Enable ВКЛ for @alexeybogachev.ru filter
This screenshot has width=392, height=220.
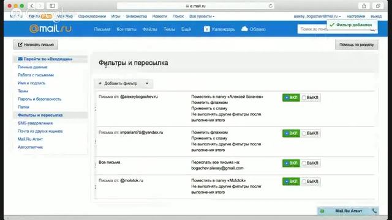pos(291,98)
